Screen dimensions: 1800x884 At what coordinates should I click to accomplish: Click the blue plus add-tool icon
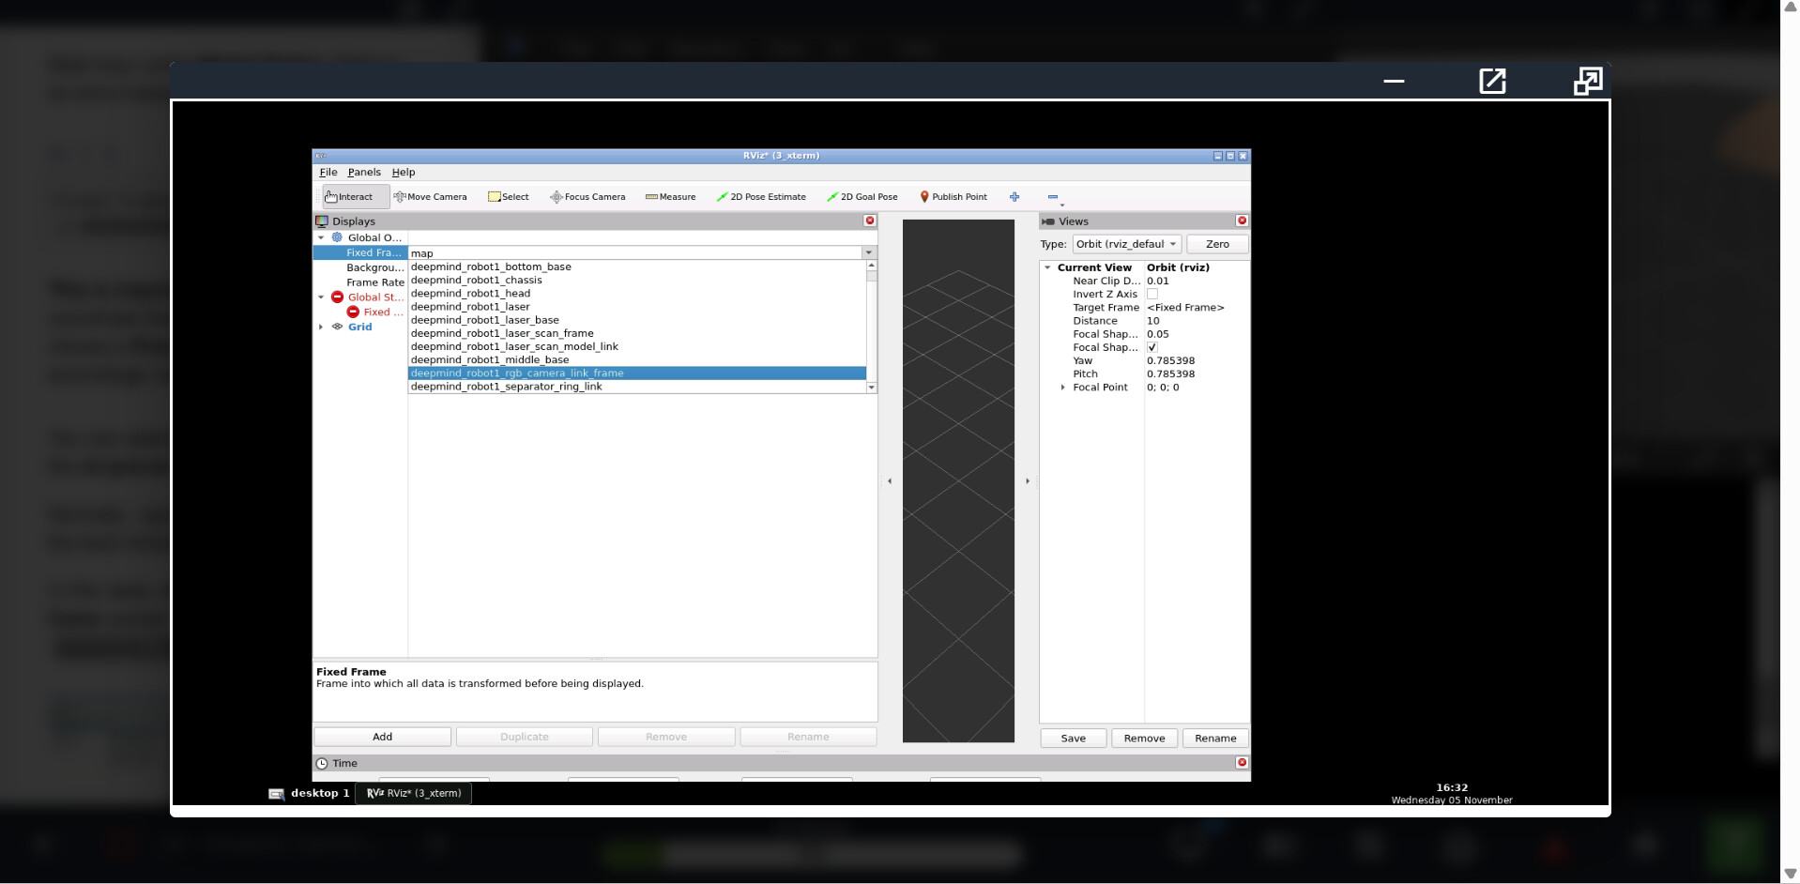click(1014, 197)
